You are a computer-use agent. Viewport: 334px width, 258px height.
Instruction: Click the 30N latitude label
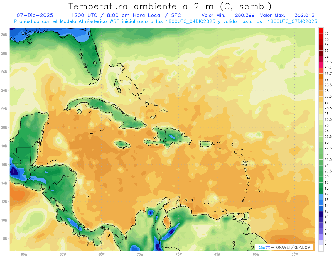pyautogui.click(x=5, y=35)
